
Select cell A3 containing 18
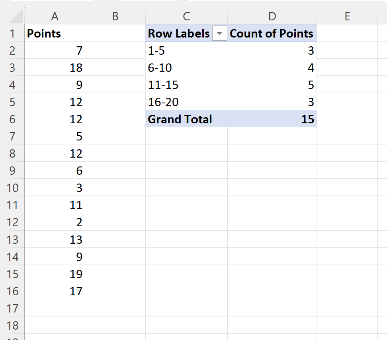pos(55,67)
